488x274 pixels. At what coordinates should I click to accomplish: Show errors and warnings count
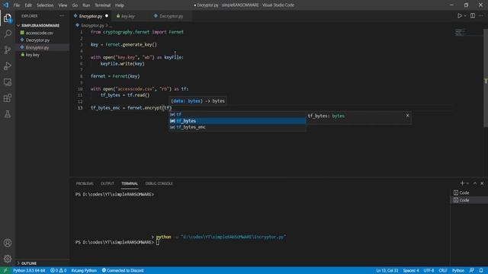pos(58,270)
